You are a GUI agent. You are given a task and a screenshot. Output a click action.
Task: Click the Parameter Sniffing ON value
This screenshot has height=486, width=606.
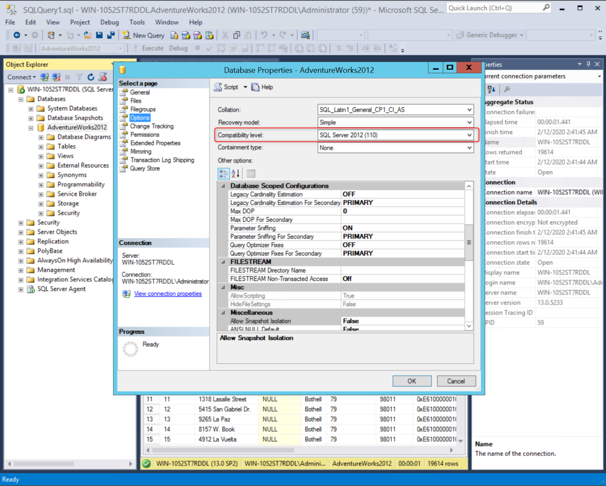click(403, 228)
